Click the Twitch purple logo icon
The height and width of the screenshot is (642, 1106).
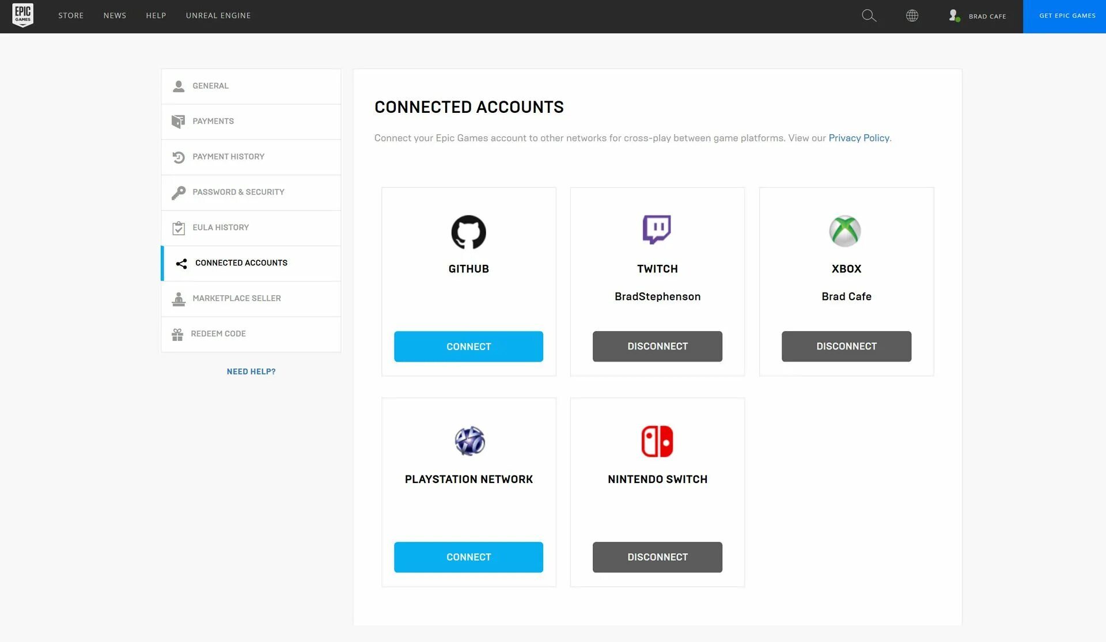point(657,231)
